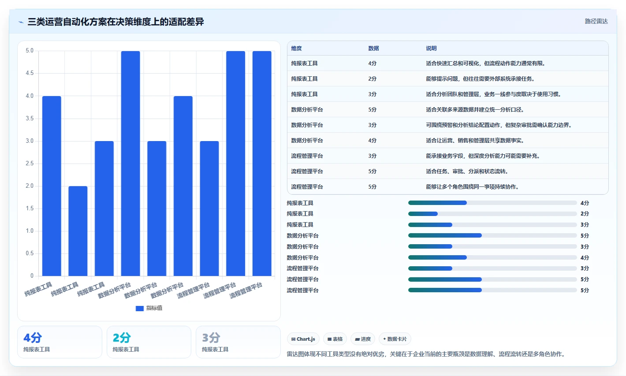Click the 5.0 label on the chart's Y axis
This screenshot has width=626, height=376.
point(30,51)
